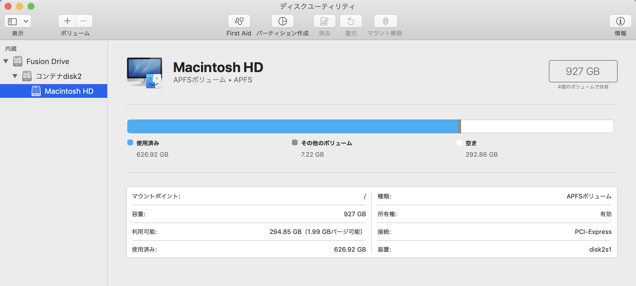636x286 pixels.
Task: Click the 情報 toolbar label
Action: point(621,33)
